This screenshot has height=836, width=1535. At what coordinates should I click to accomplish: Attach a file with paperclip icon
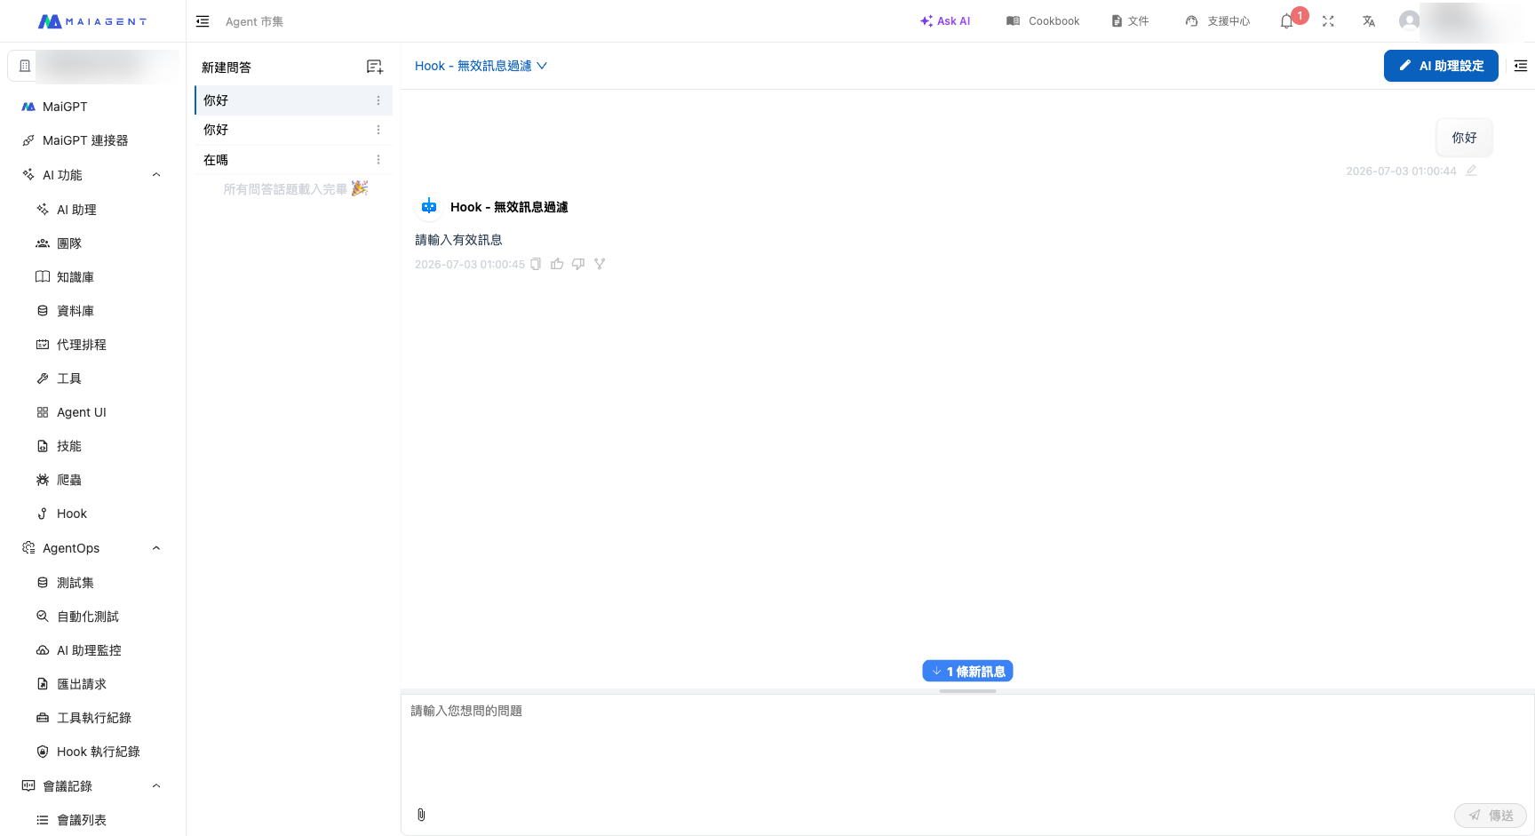pyautogui.click(x=421, y=815)
